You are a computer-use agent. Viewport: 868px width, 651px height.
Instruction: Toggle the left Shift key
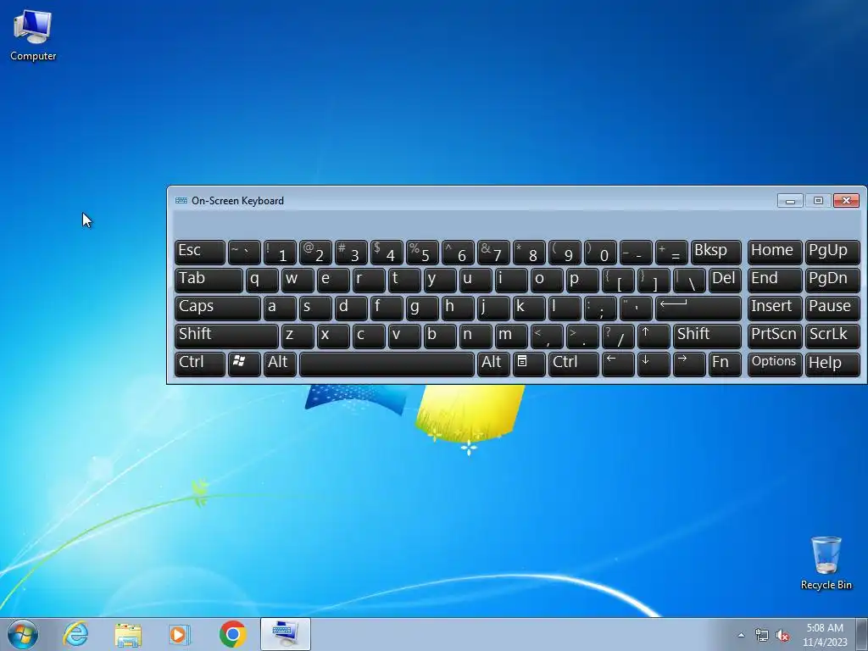[x=226, y=336]
